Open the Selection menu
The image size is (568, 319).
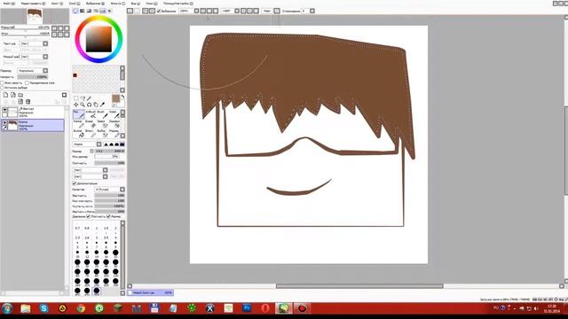click(x=95, y=4)
